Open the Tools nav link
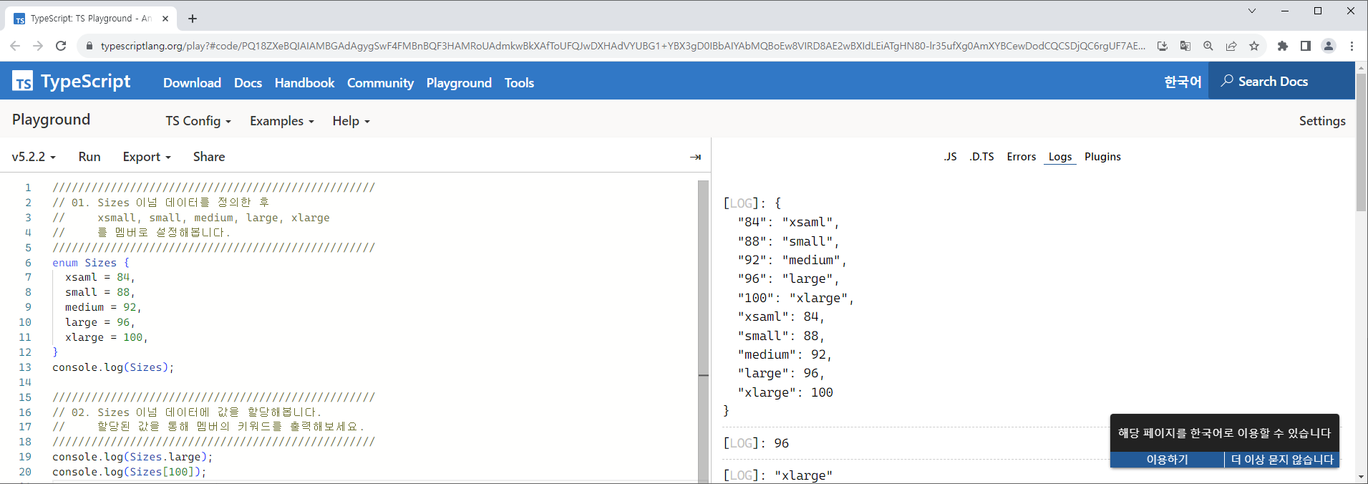The height and width of the screenshot is (484, 1368). point(519,83)
